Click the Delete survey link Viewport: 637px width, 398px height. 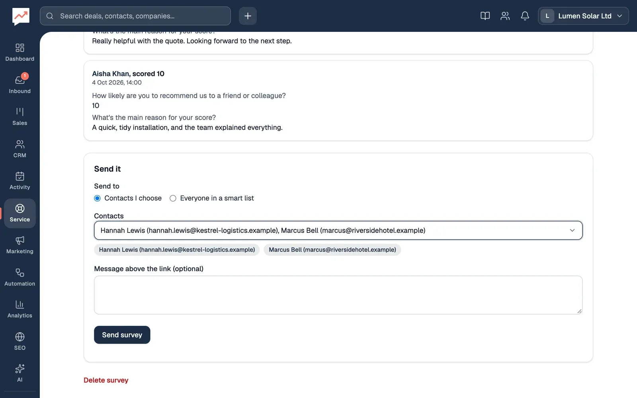coord(106,380)
